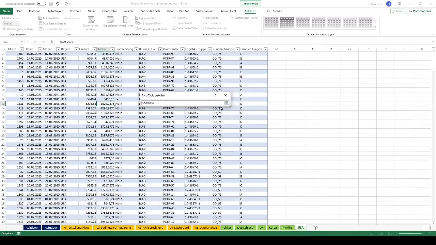Click Eigenschaften icon in Externe Tabellendaten

(x=137, y=18)
